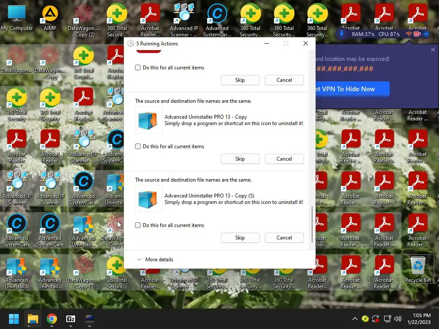The height and width of the screenshot is (329, 439).
Task: Select the Recycle Bin icon
Action: (x=418, y=269)
